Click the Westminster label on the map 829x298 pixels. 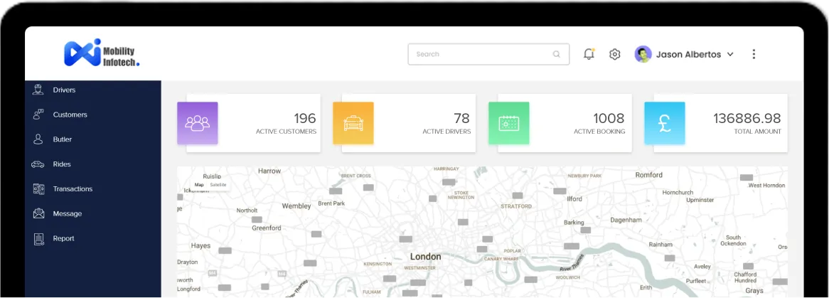coord(419,268)
